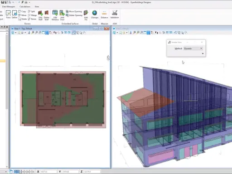
Task: Open View 2 view attributes icon
Action: [114, 33]
